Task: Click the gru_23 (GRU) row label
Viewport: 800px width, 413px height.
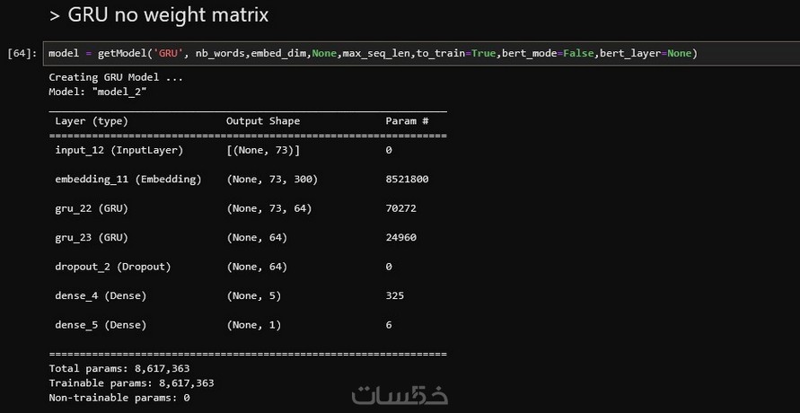Action: pos(92,238)
